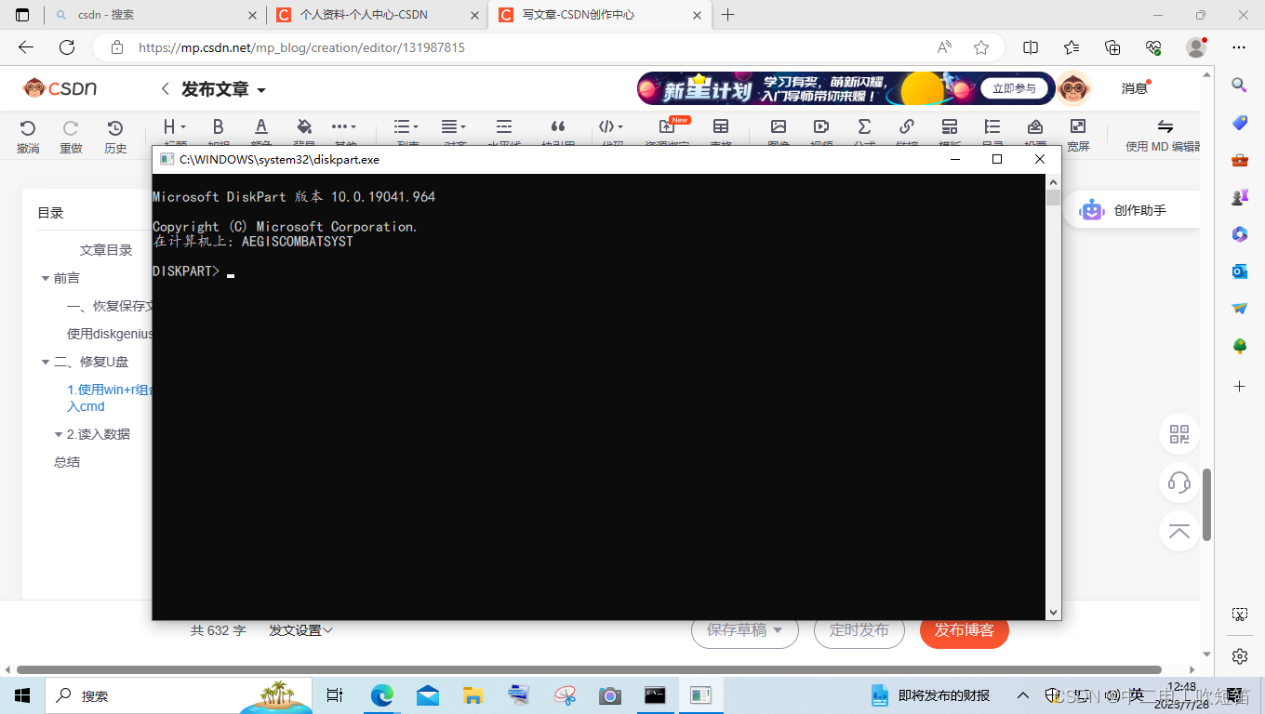Select the background fill color icon

(x=304, y=126)
